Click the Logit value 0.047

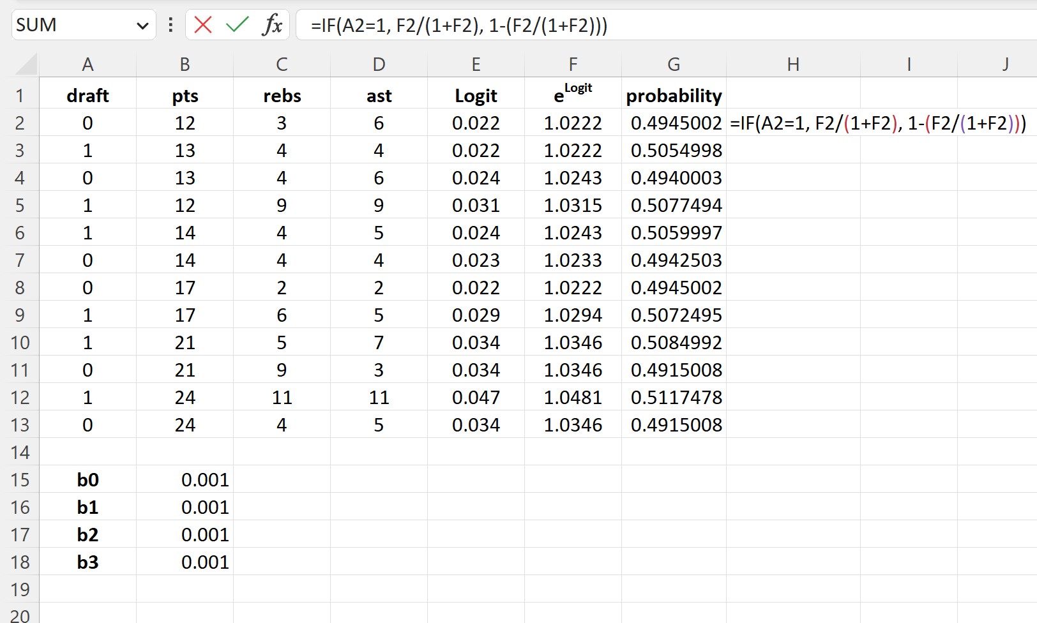[x=476, y=397]
